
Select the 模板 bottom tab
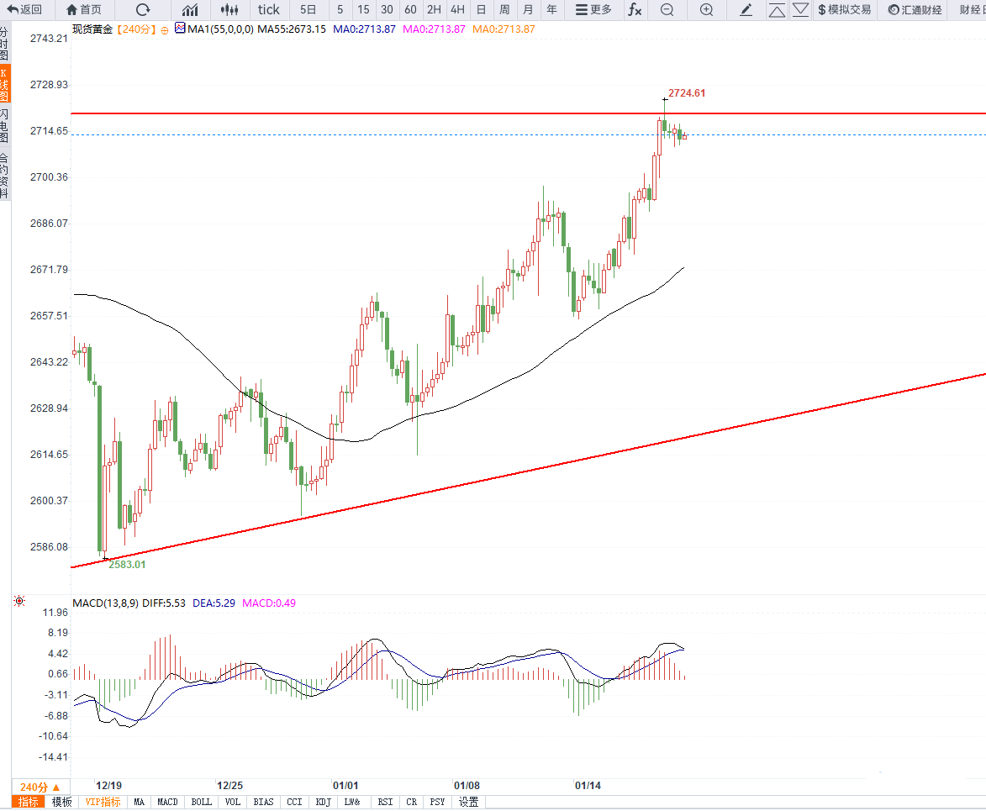(x=61, y=802)
